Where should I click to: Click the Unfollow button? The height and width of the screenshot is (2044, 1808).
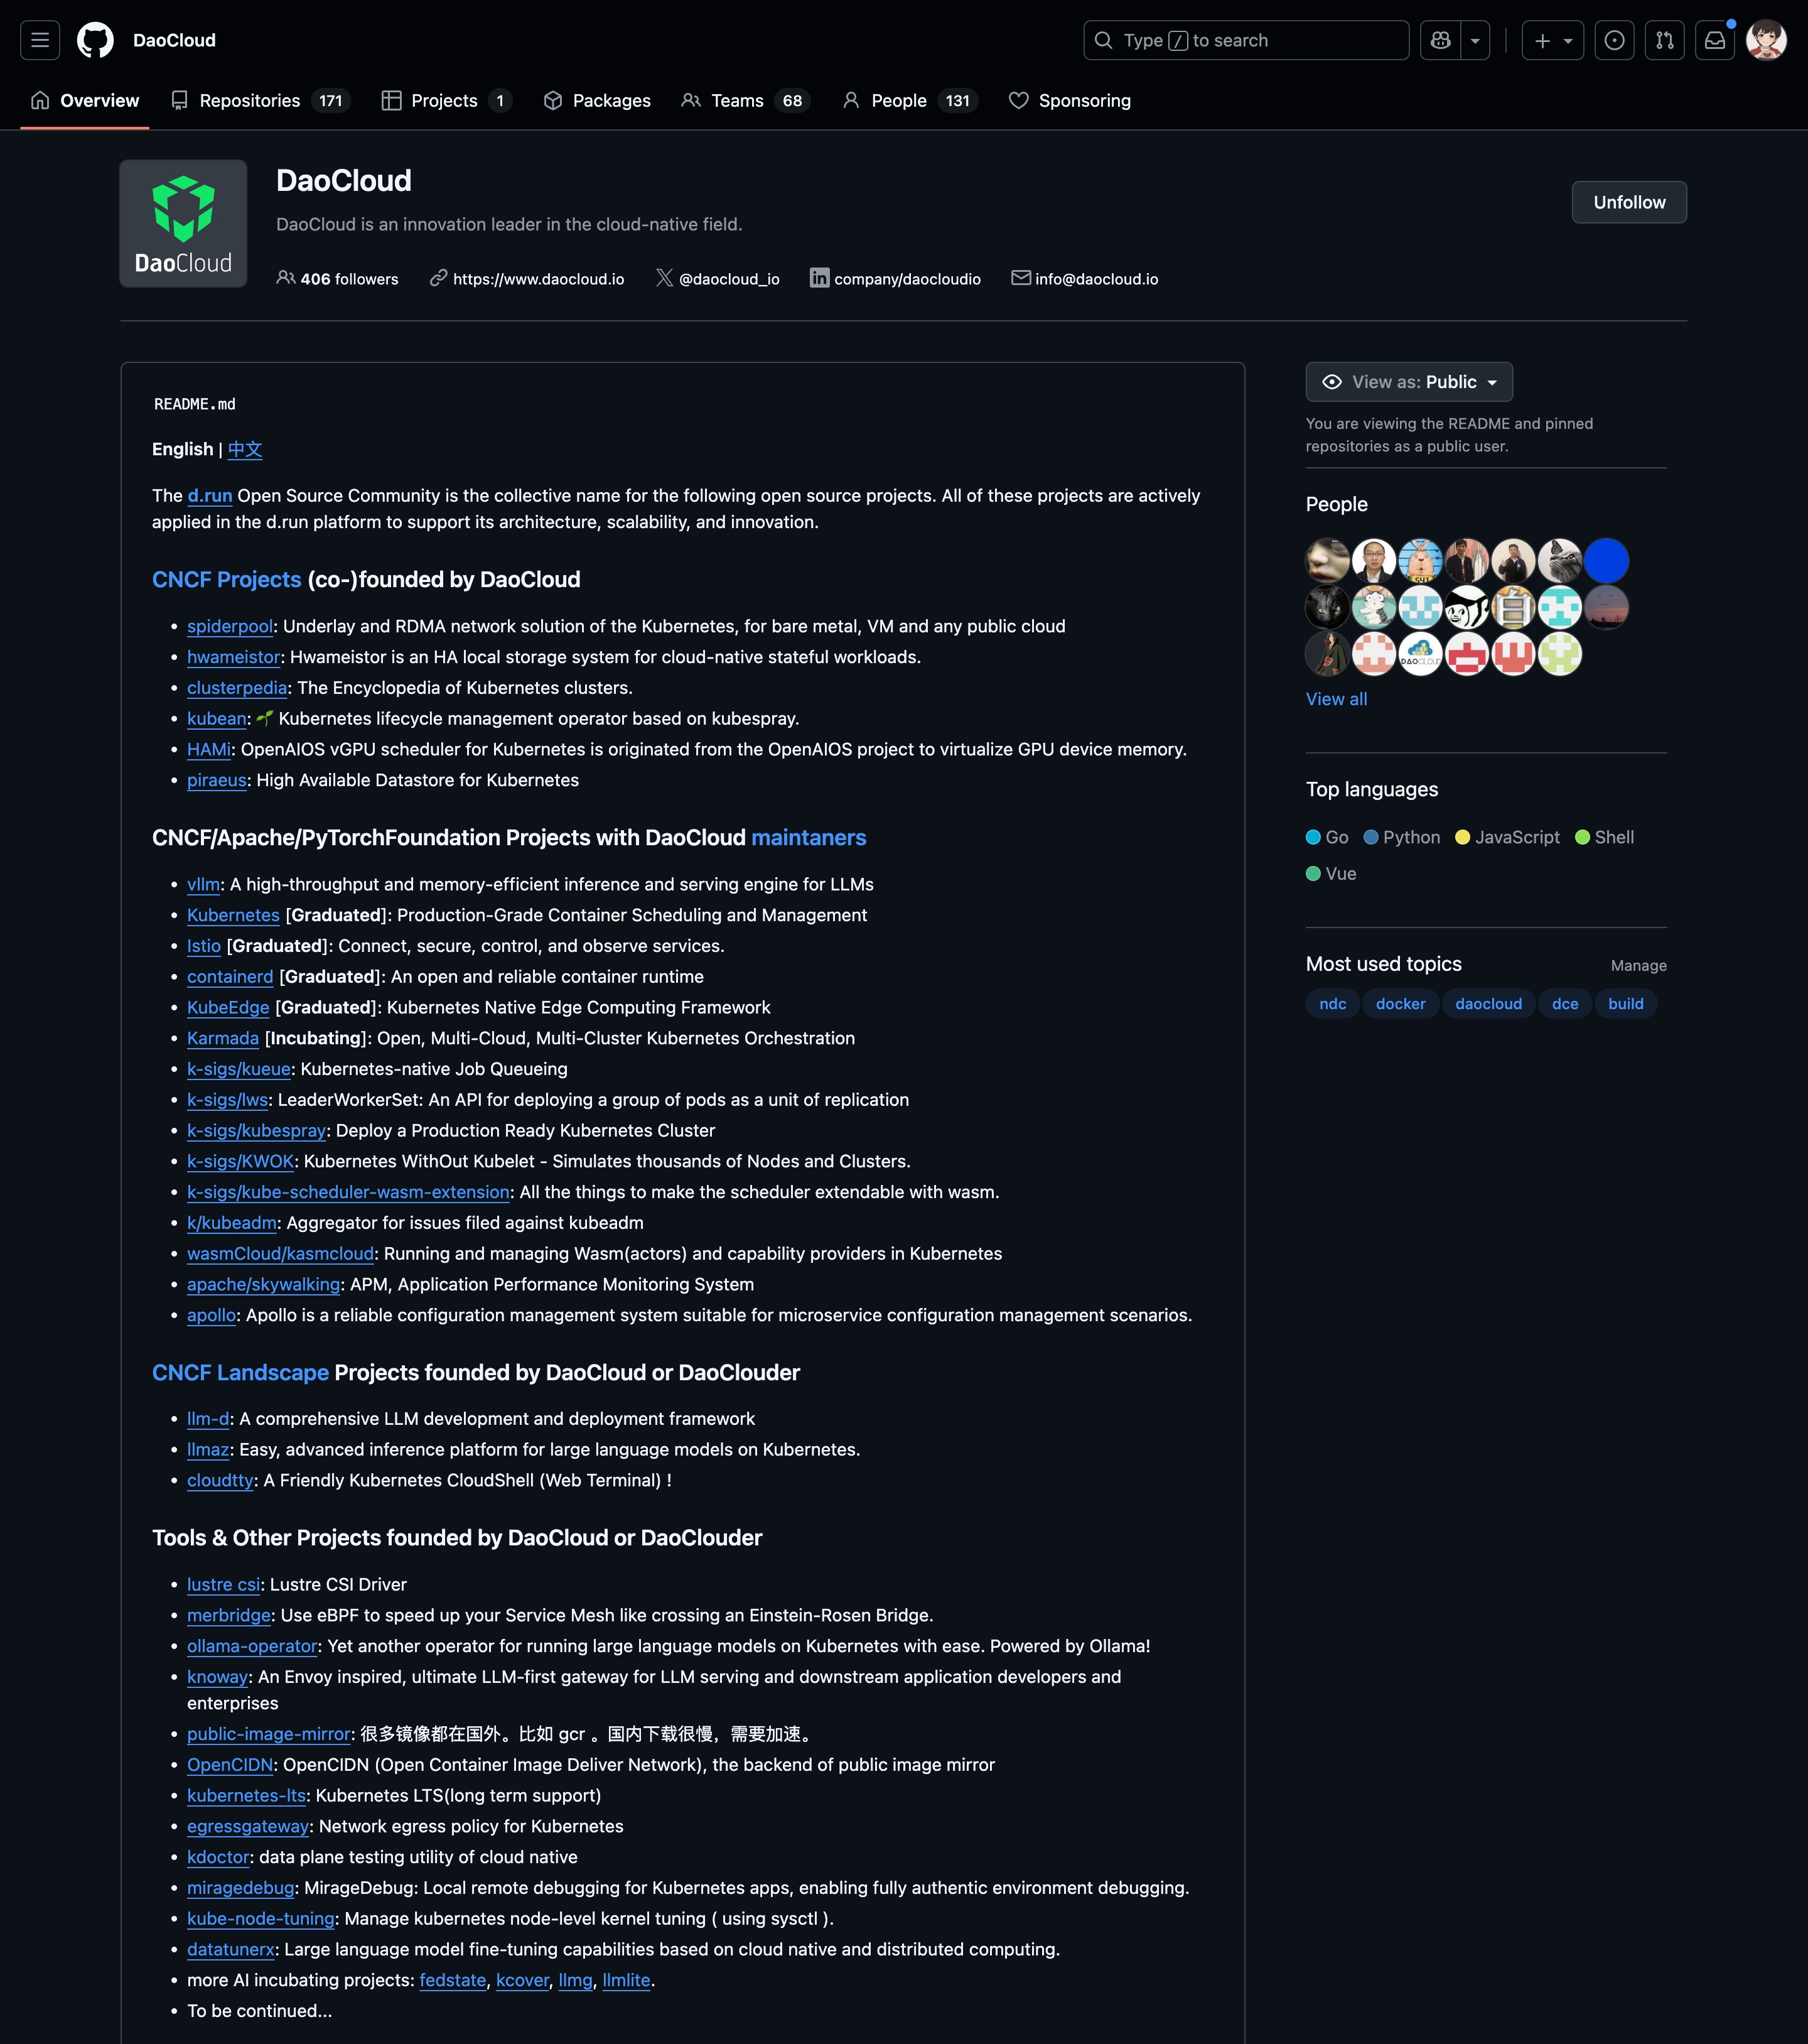pos(1628,202)
